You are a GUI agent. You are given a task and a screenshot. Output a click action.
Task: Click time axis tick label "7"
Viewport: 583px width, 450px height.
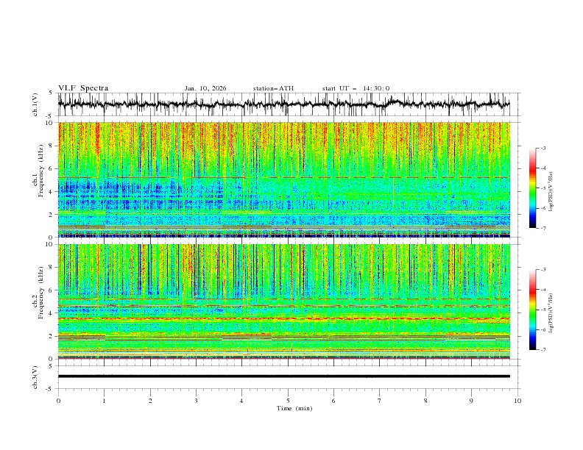coord(380,401)
